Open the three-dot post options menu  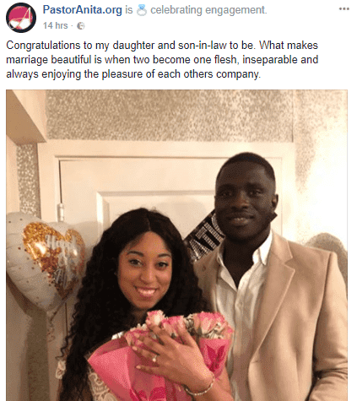(x=344, y=9)
